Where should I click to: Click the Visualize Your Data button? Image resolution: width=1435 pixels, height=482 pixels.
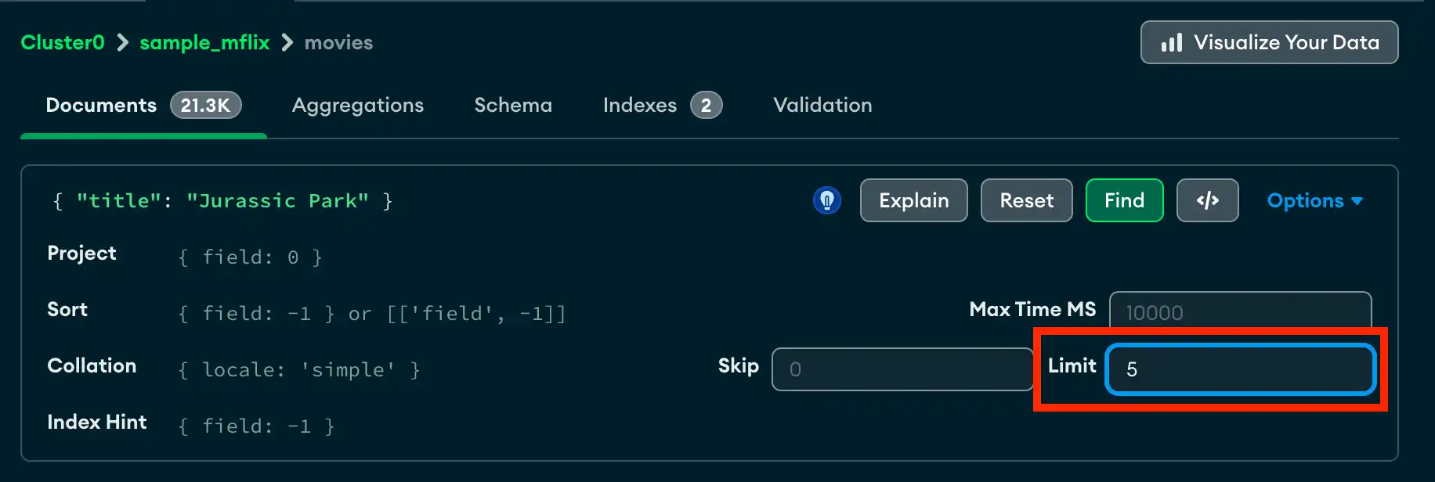1269,42
